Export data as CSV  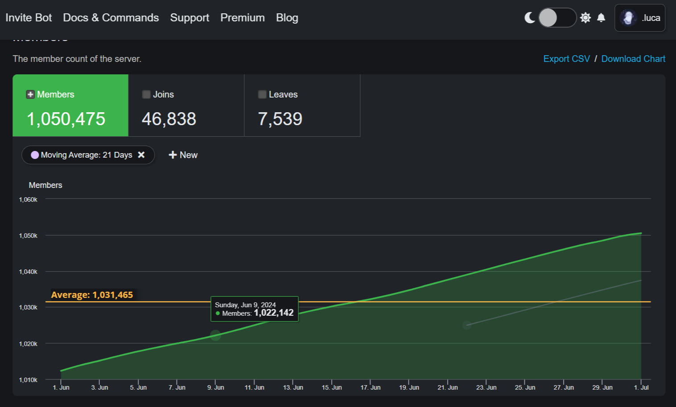coord(566,59)
